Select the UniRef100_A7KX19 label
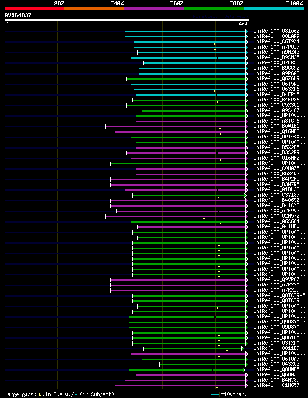308x398 pixels. point(276,290)
